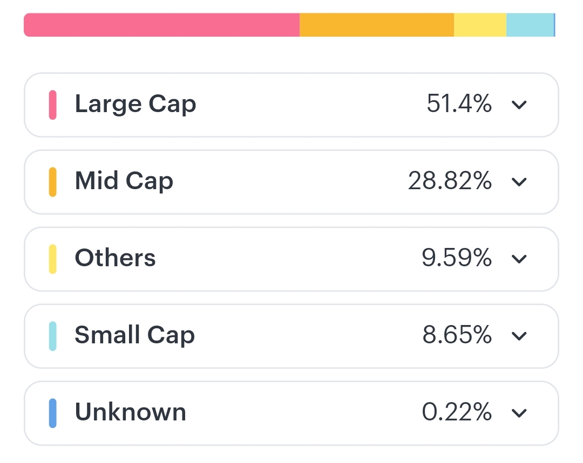This screenshot has height=463, width=583.
Task: Click the orange Mid Cap color marker
Action: [x=52, y=182]
